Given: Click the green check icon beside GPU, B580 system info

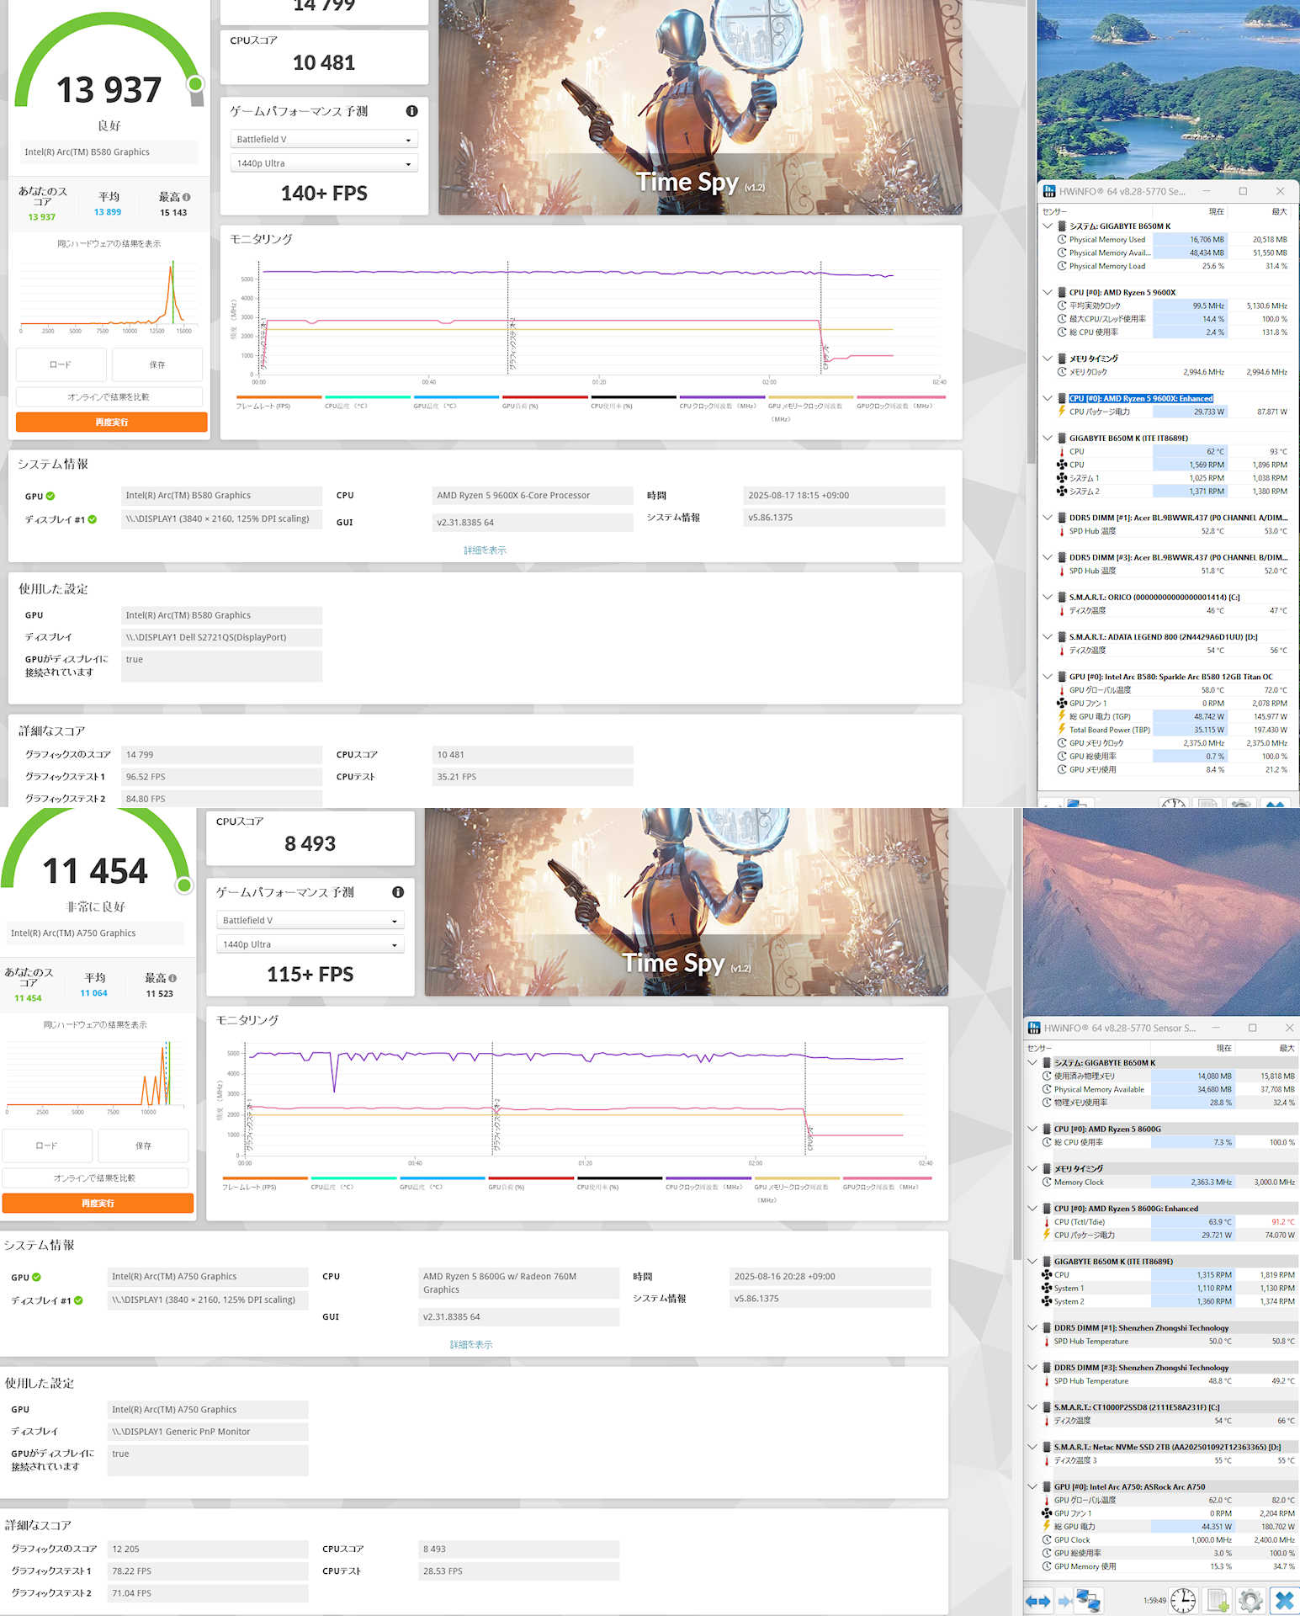Looking at the screenshot, I should 50,497.
